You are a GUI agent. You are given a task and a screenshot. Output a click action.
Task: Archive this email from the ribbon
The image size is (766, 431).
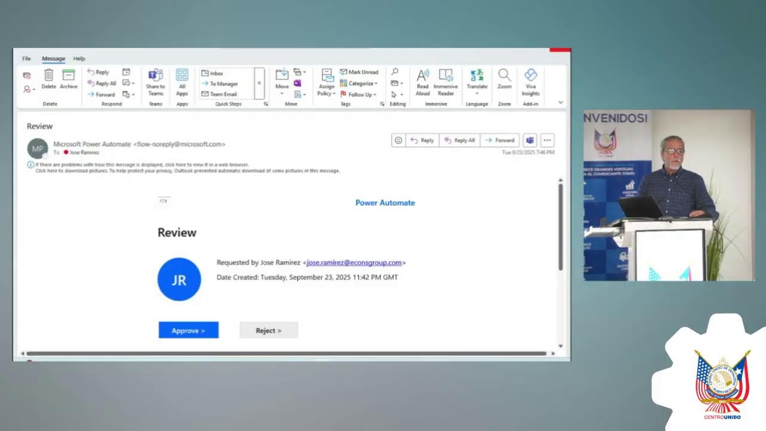pos(68,79)
